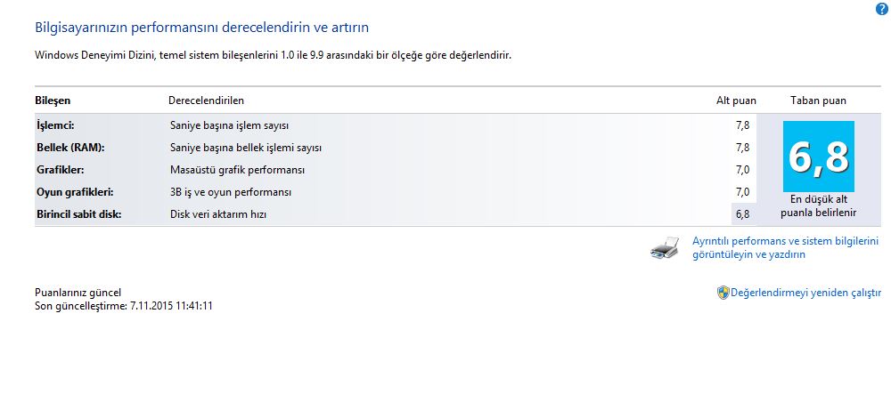Image resolution: width=891 pixels, height=394 pixels.
Task: Click the Değerlendirmeyi yeniden çalıştır link
Action: point(805,293)
